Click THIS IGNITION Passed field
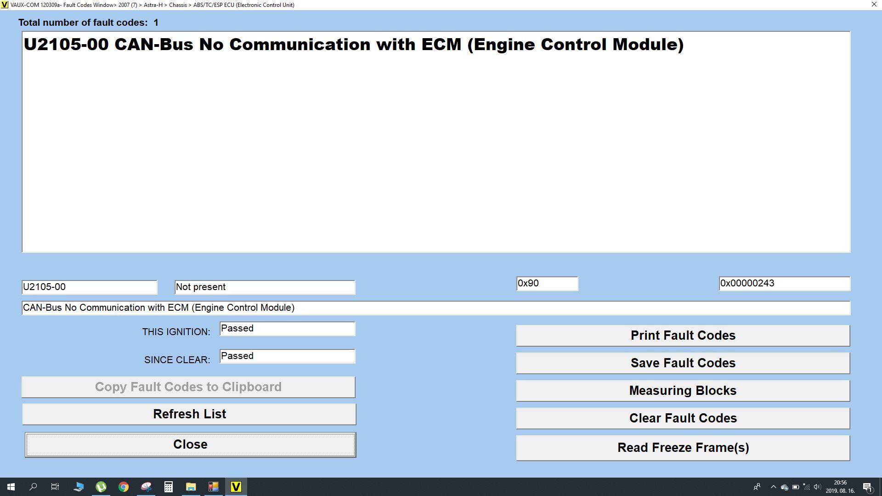This screenshot has height=496, width=882. point(288,329)
